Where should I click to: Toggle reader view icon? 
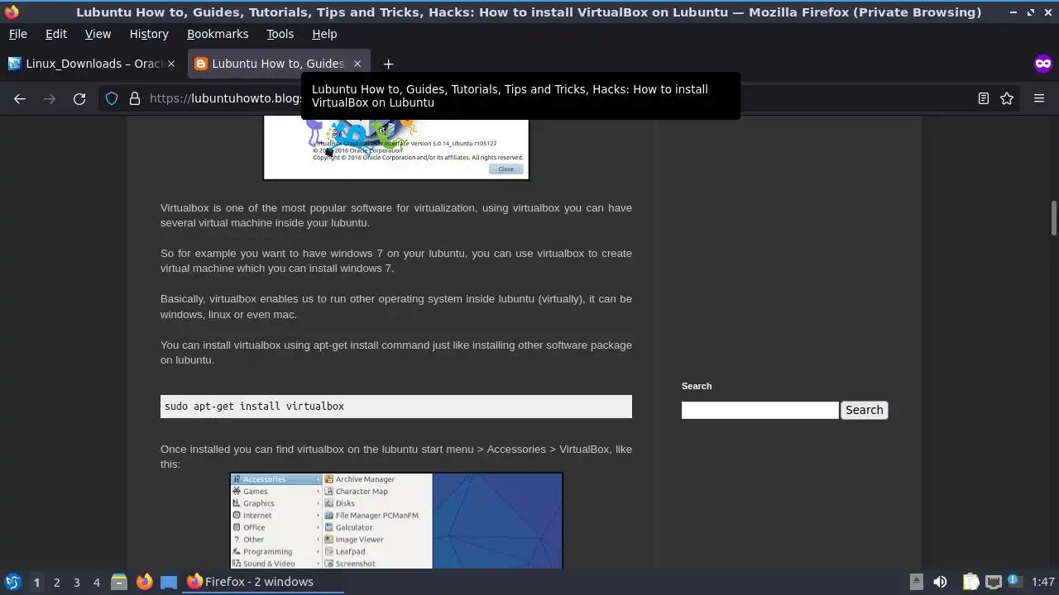pyautogui.click(x=984, y=98)
